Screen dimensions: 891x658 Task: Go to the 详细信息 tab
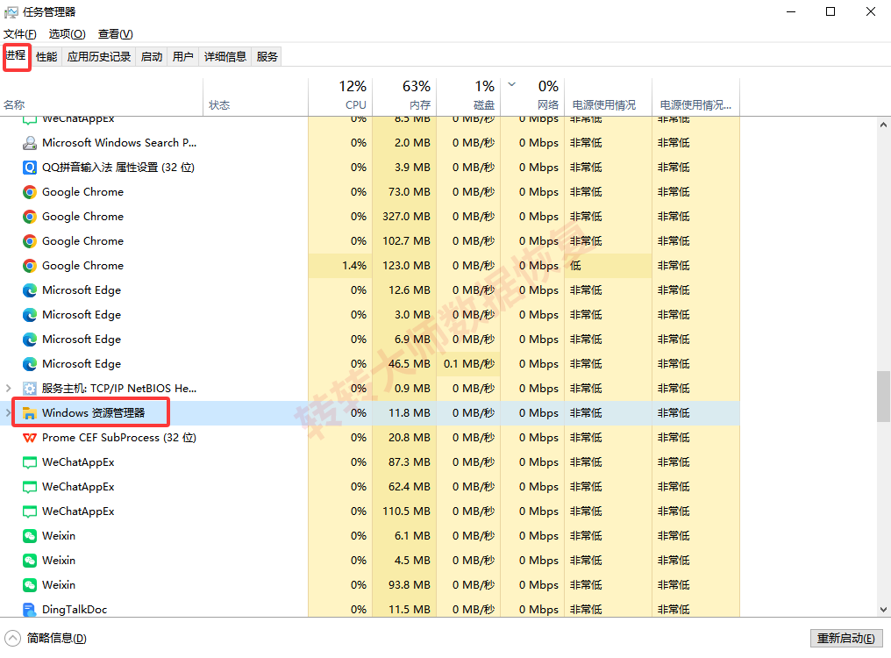point(225,57)
